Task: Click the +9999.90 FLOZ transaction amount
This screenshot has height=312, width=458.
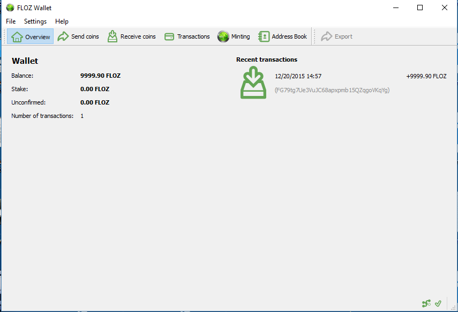Action: pos(426,76)
